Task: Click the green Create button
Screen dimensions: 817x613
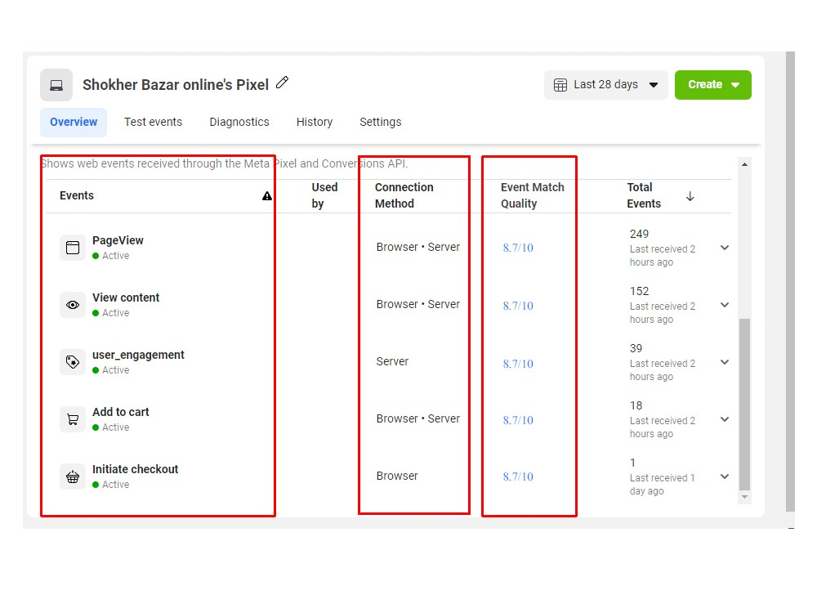Action: (x=708, y=84)
